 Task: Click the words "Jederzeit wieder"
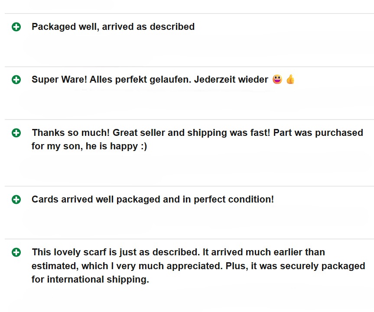tap(231, 80)
